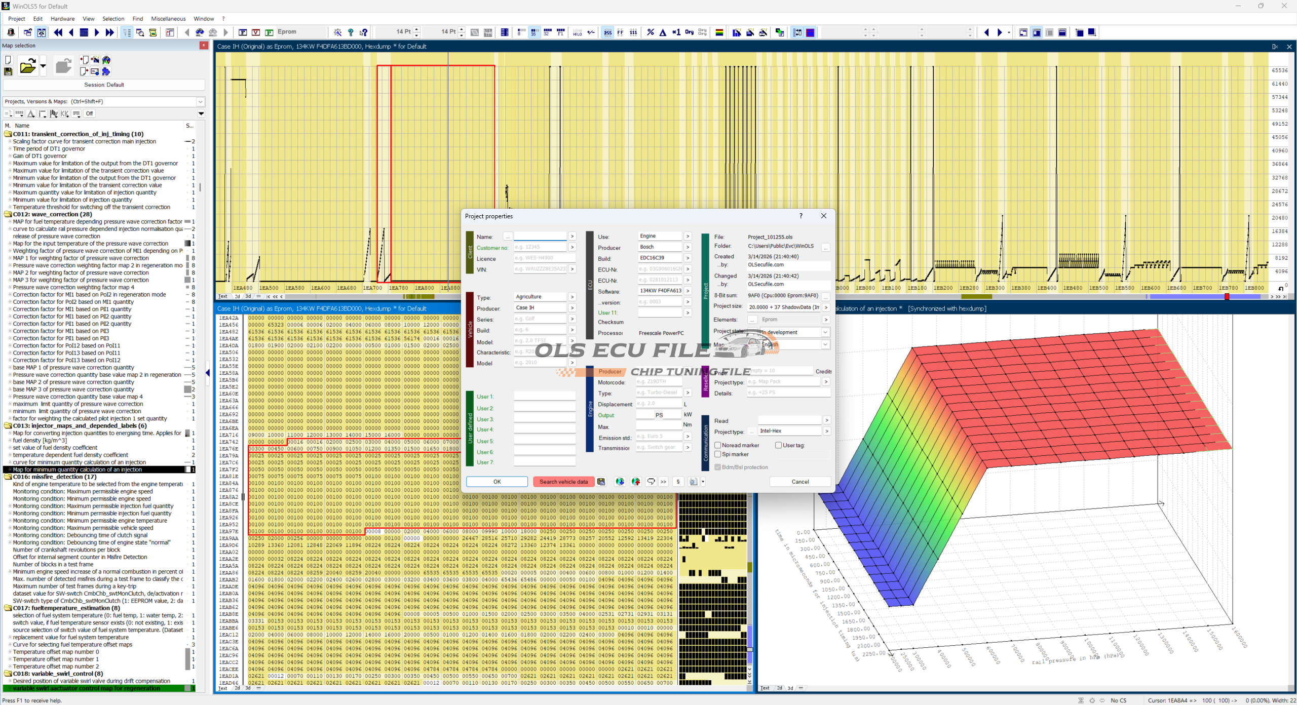Check the User tag checkbox

click(779, 445)
